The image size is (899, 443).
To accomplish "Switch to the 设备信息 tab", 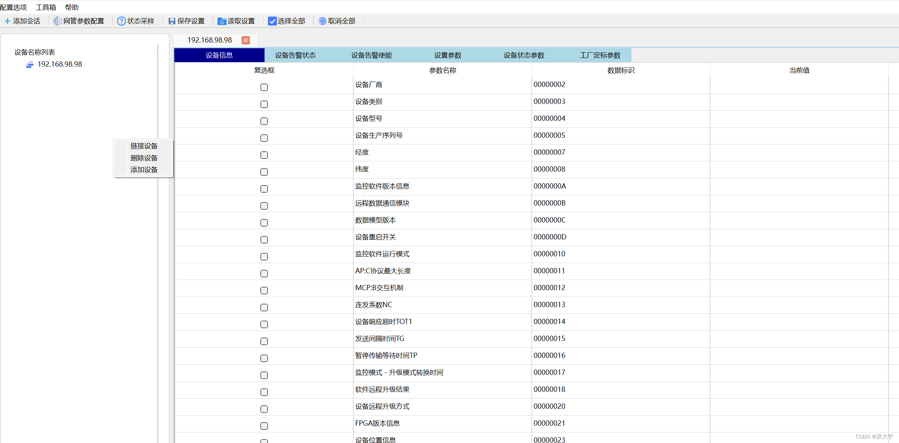I will 219,55.
